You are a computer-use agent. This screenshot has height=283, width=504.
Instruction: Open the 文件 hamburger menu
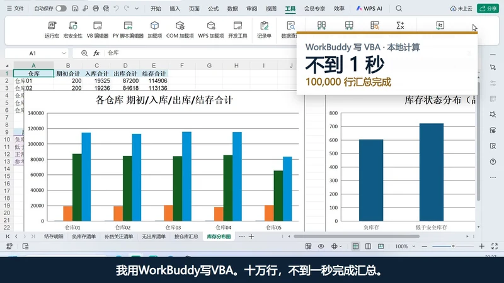point(15,9)
